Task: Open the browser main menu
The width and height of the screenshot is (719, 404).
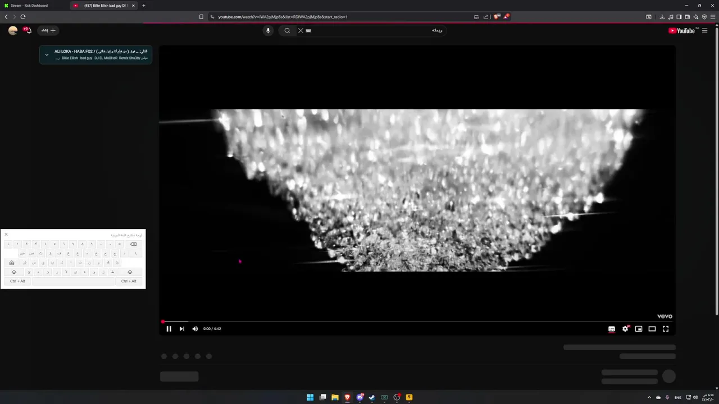Action: [x=713, y=17]
